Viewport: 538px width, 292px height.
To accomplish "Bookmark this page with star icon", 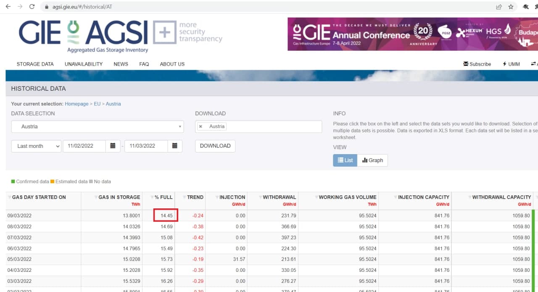I will pos(511,7).
